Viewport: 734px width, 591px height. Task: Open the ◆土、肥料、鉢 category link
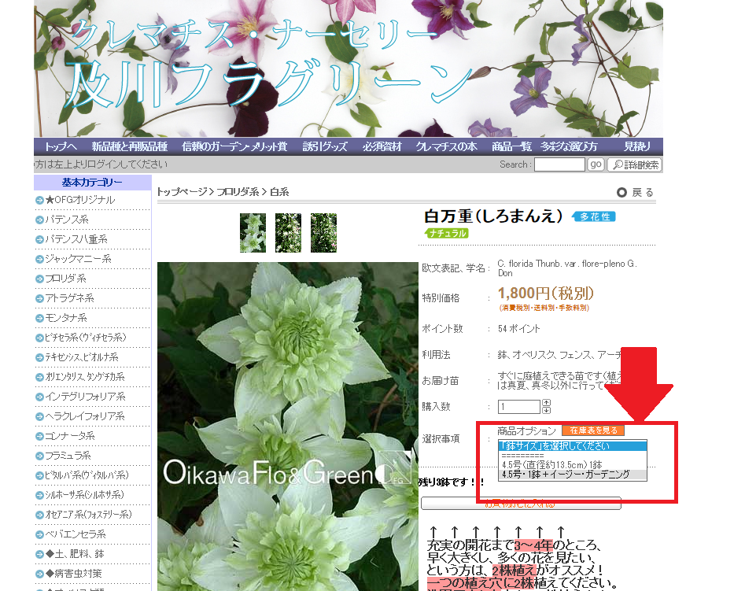pyautogui.click(x=75, y=554)
